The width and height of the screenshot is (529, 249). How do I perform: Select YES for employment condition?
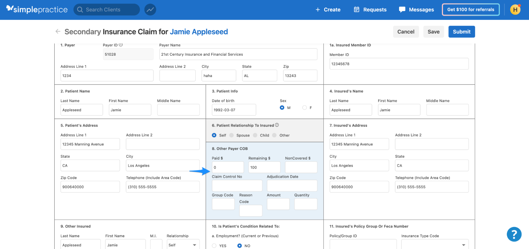pos(214,245)
